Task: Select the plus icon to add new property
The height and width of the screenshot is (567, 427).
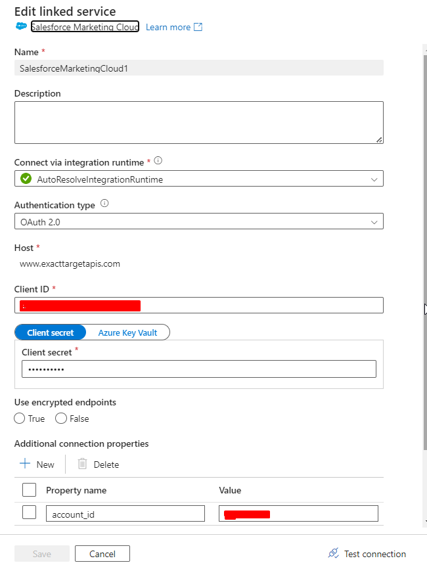Action: pos(24,464)
